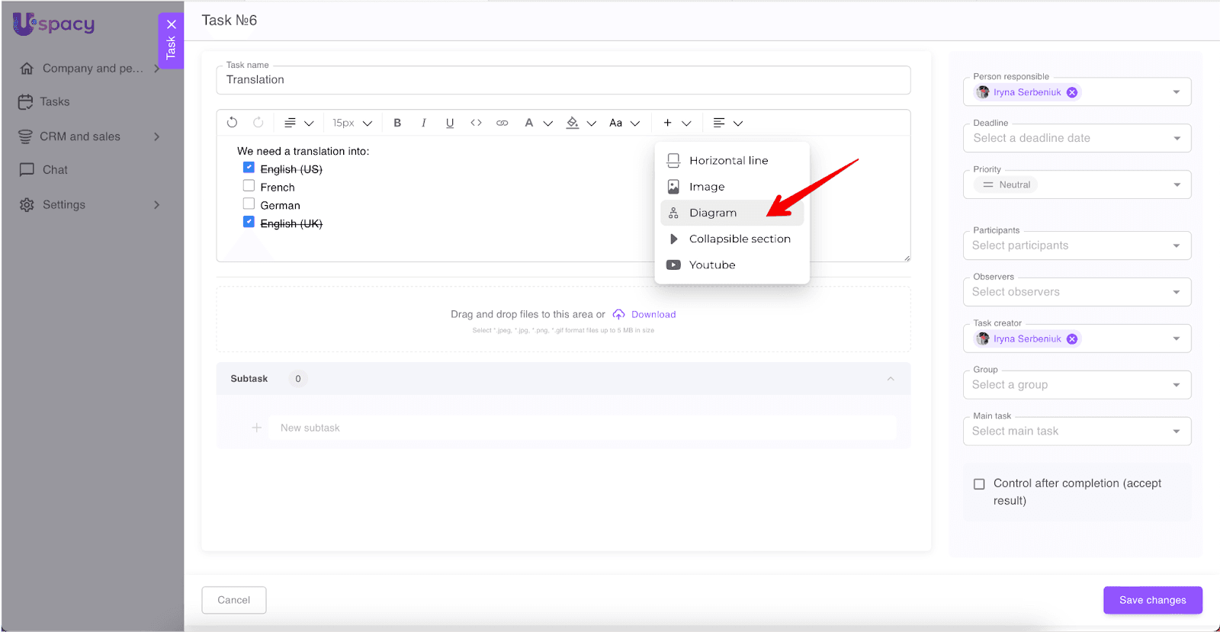Close the Task panel with X

click(x=172, y=24)
